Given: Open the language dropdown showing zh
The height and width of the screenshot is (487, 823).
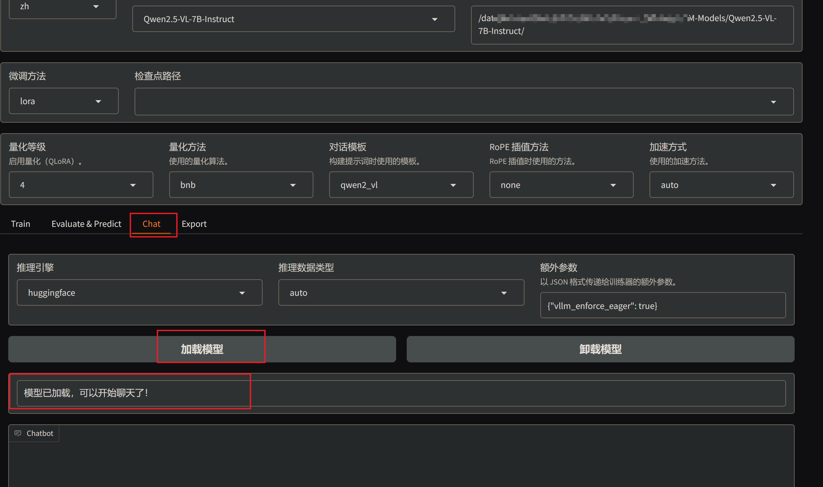Looking at the screenshot, I should click(x=62, y=7).
